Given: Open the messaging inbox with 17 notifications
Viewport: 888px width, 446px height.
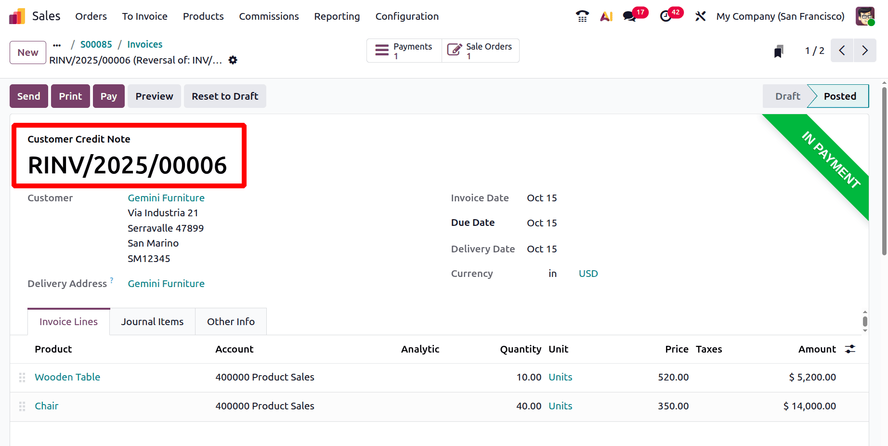Looking at the screenshot, I should [628, 16].
